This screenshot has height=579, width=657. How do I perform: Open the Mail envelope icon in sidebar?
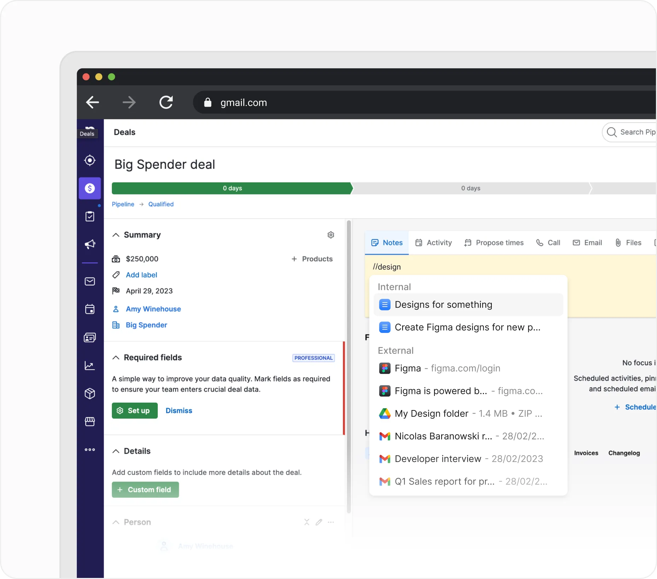click(90, 281)
